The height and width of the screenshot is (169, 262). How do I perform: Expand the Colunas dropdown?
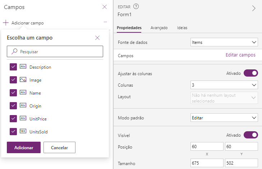tap(224, 85)
